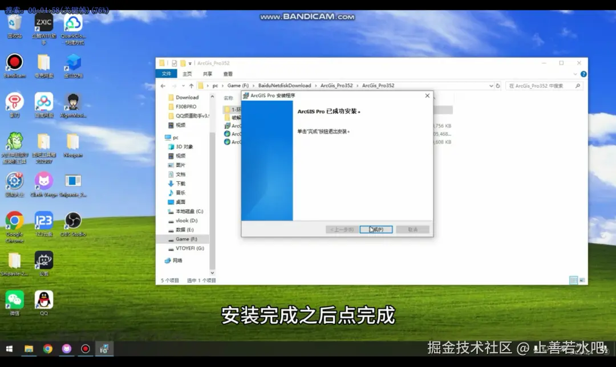This screenshot has width=616, height=367.
Task: Open the 文件 menu
Action: [x=167, y=74]
